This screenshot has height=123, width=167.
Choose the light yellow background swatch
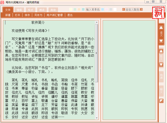71,9
